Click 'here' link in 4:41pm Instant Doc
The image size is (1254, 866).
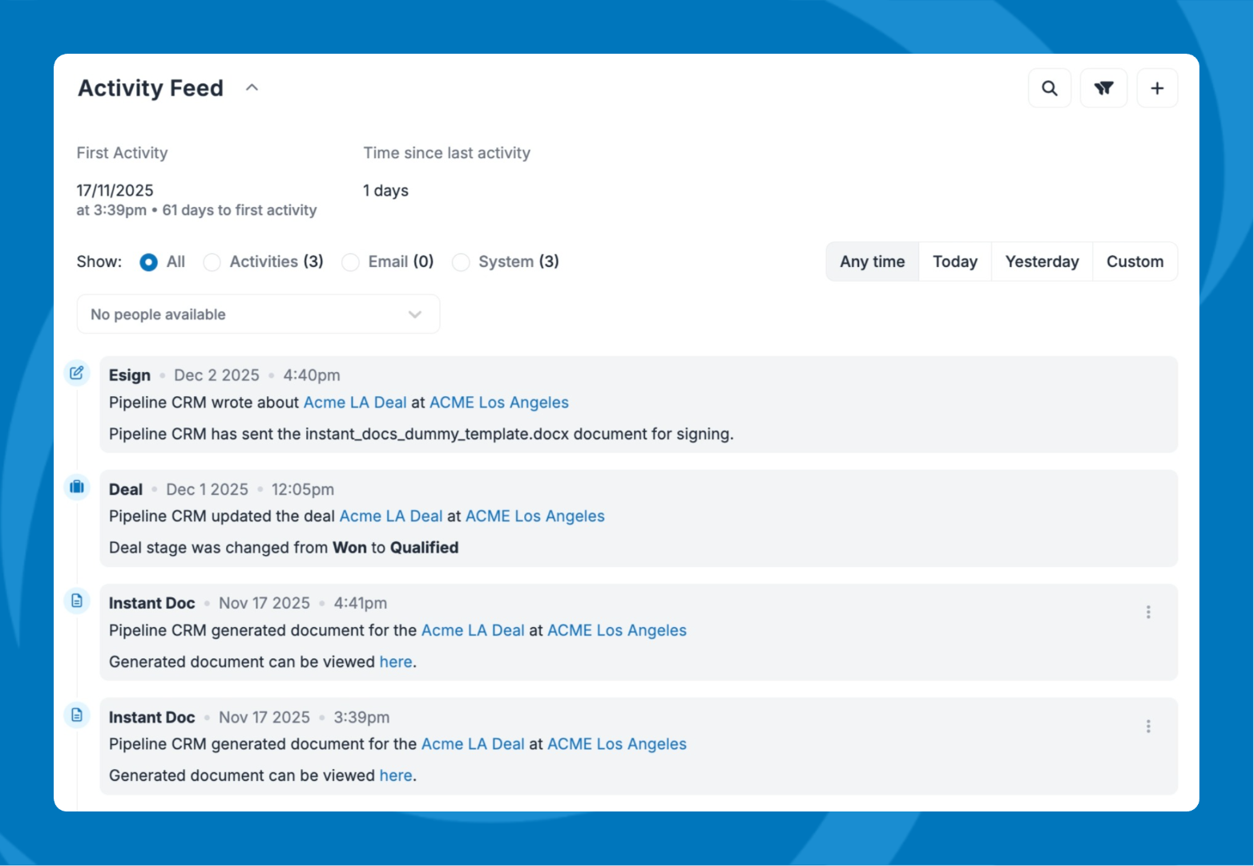(395, 662)
